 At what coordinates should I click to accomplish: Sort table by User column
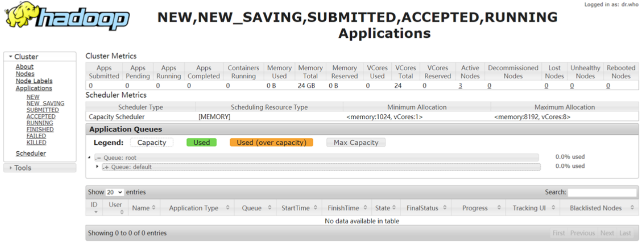[116, 208]
